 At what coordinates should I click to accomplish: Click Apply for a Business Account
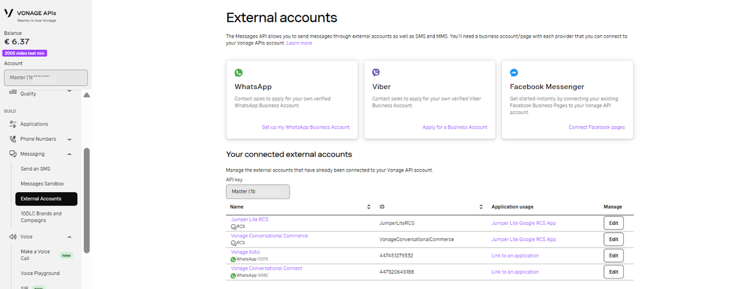coord(455,127)
